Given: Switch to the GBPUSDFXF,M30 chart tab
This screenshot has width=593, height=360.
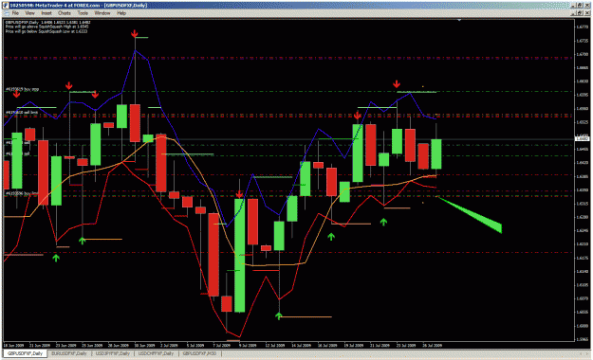Looking at the screenshot, I should pos(199,353).
